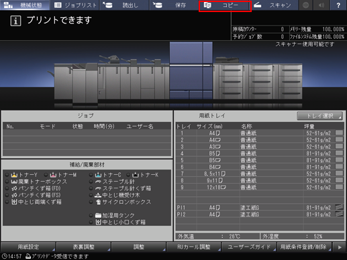Viewport: 347px width, 260px height.
Task: Click the 中とじ機受け木 icon
Action: (x=98, y=195)
